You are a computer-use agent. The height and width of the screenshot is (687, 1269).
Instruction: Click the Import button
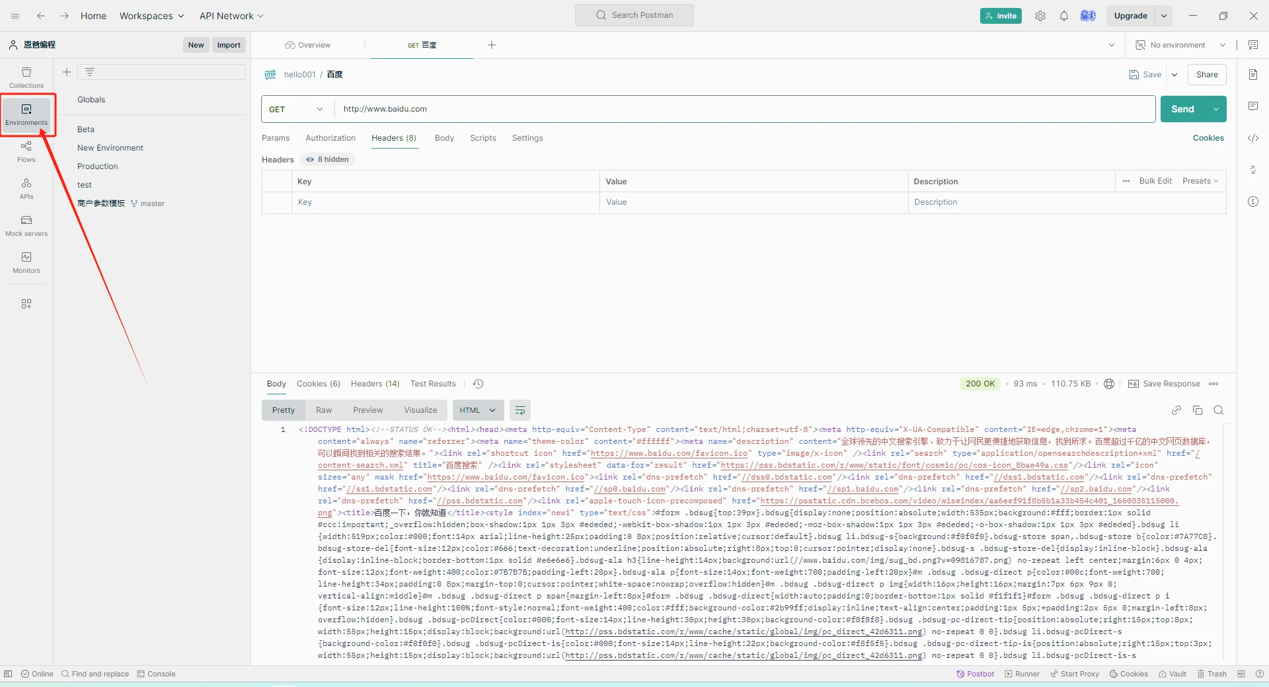tap(229, 45)
